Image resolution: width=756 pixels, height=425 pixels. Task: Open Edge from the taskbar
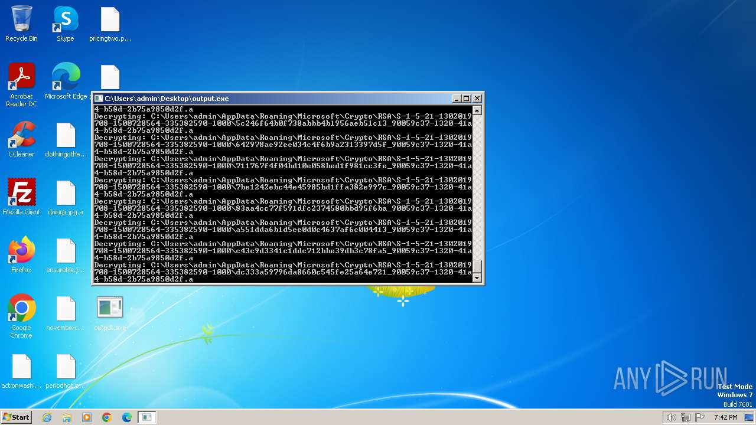pyautogui.click(x=127, y=417)
